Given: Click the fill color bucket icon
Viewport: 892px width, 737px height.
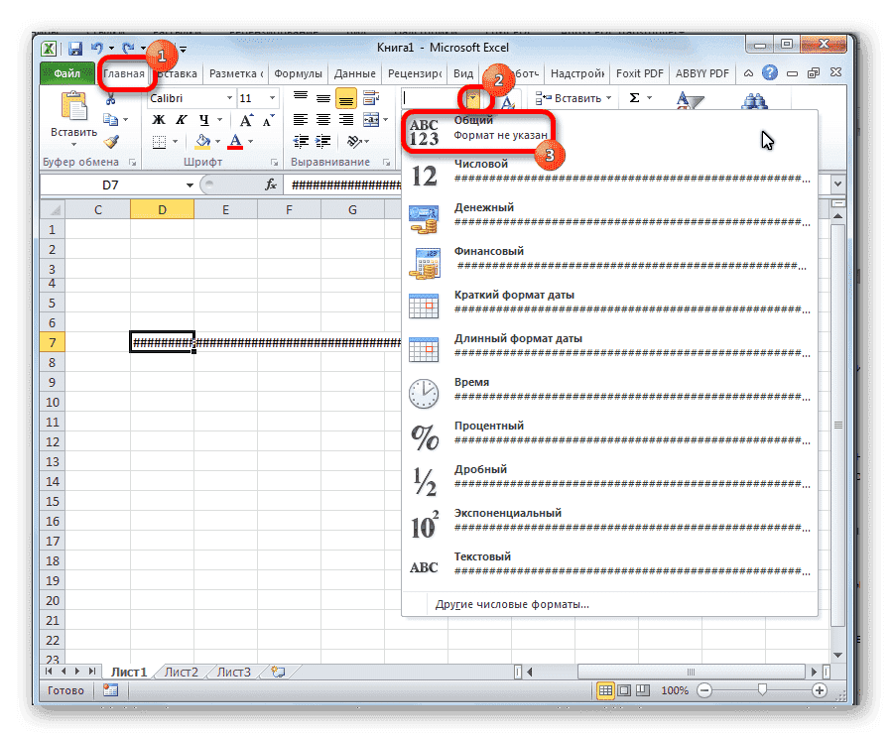Looking at the screenshot, I should tap(201, 141).
